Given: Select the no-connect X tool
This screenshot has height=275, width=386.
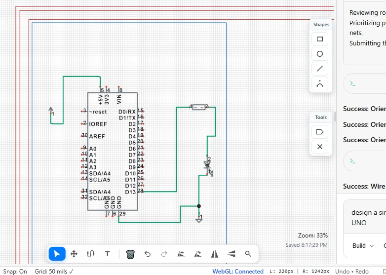Looking at the screenshot, I should (320, 147).
